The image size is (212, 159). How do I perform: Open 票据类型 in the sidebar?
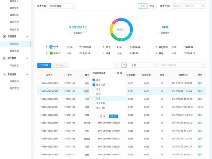click(14, 51)
